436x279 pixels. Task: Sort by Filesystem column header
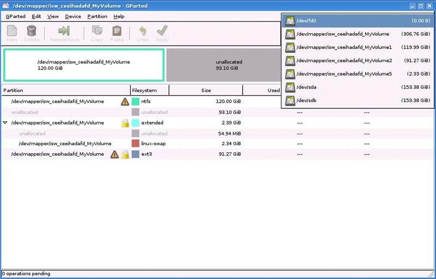point(150,90)
